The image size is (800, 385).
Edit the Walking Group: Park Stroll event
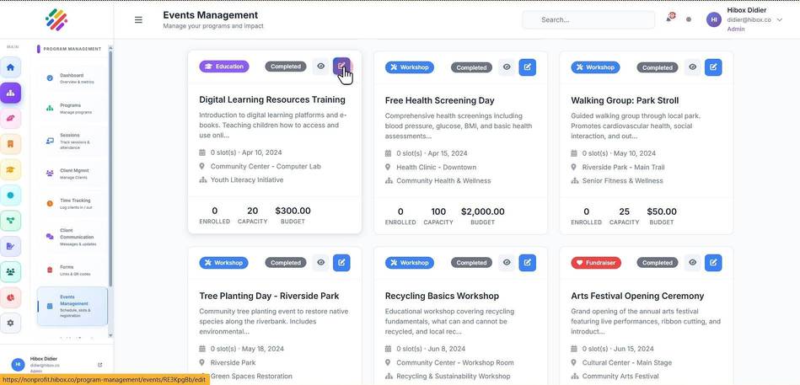click(713, 67)
